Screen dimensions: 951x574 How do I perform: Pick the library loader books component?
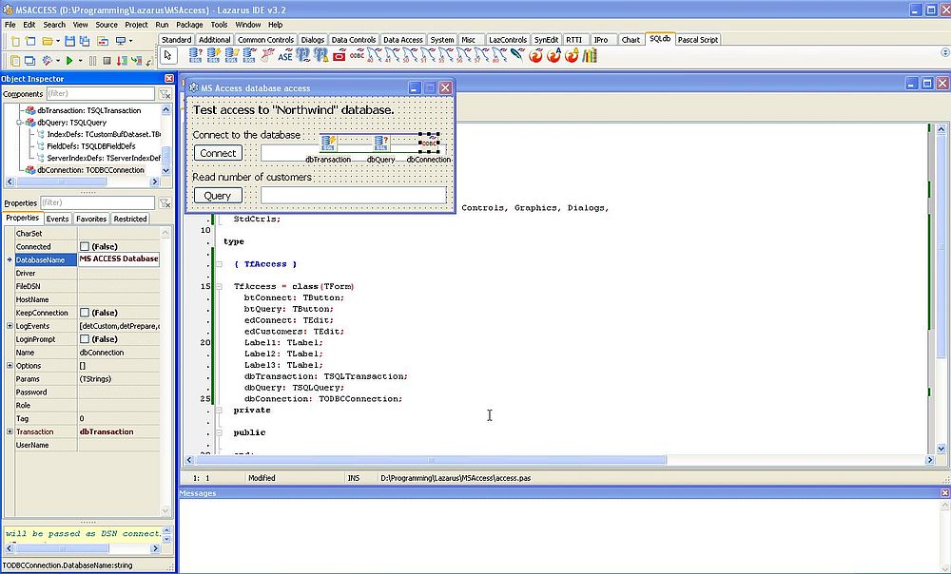[590, 56]
